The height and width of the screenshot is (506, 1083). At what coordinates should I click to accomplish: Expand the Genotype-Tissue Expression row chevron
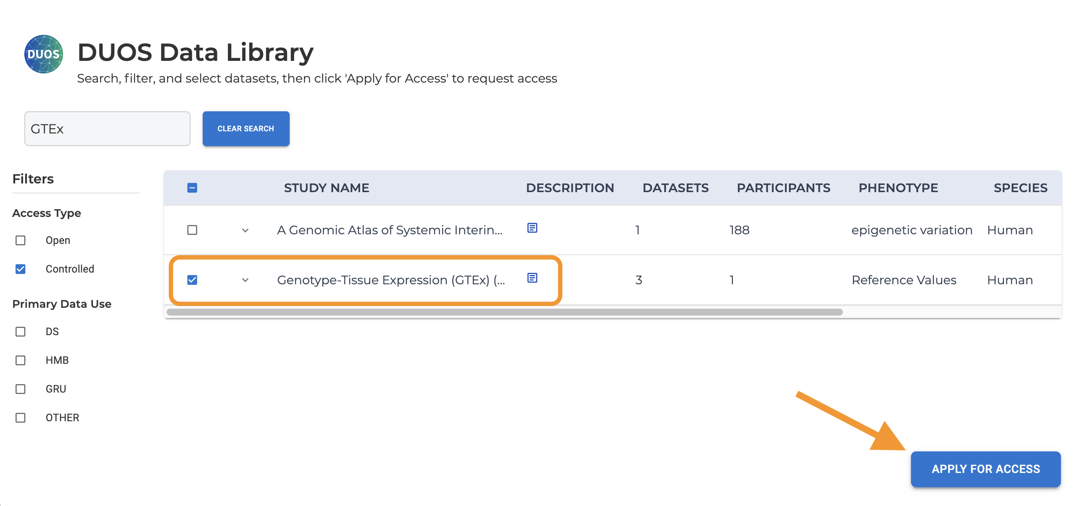245,280
